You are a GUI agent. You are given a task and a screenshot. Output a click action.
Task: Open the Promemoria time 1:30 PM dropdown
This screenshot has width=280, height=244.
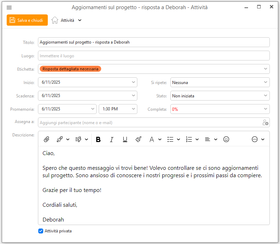point(118,109)
